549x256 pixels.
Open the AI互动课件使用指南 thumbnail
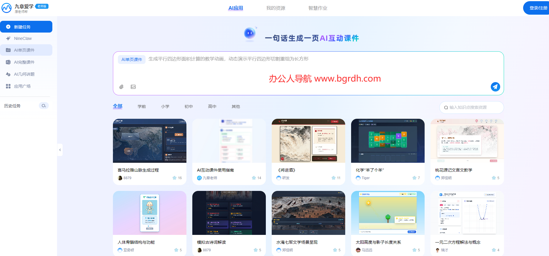point(229,141)
